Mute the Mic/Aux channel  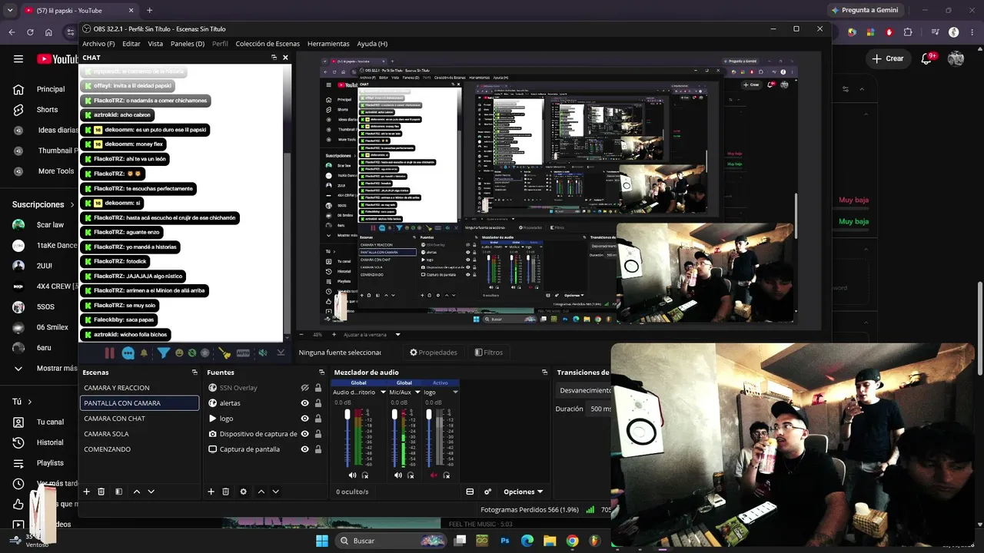398,475
